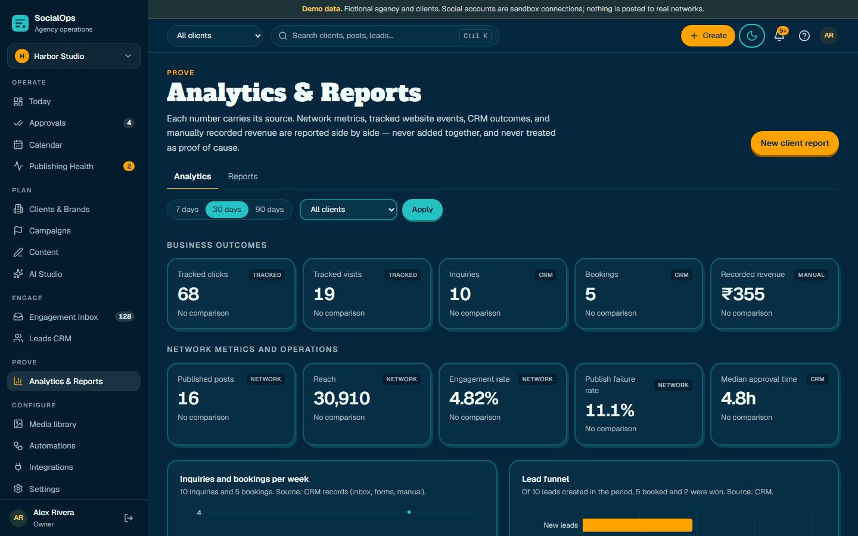
Task: Open Clients & Brands section
Action: [x=74, y=209]
